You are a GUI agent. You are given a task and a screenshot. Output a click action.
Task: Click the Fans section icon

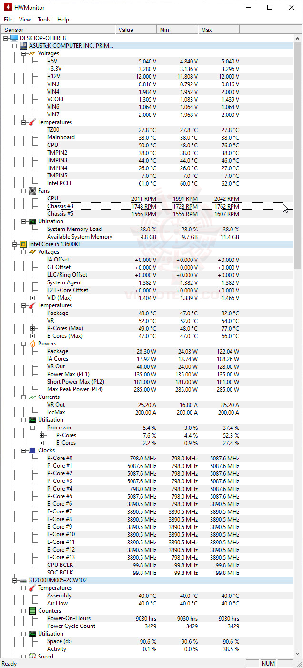point(32,191)
